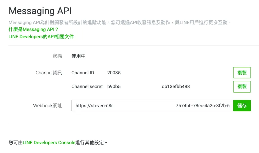Screen dimensions: 259x153
Task: Click the Webhook網址 input field
Action: point(152,106)
